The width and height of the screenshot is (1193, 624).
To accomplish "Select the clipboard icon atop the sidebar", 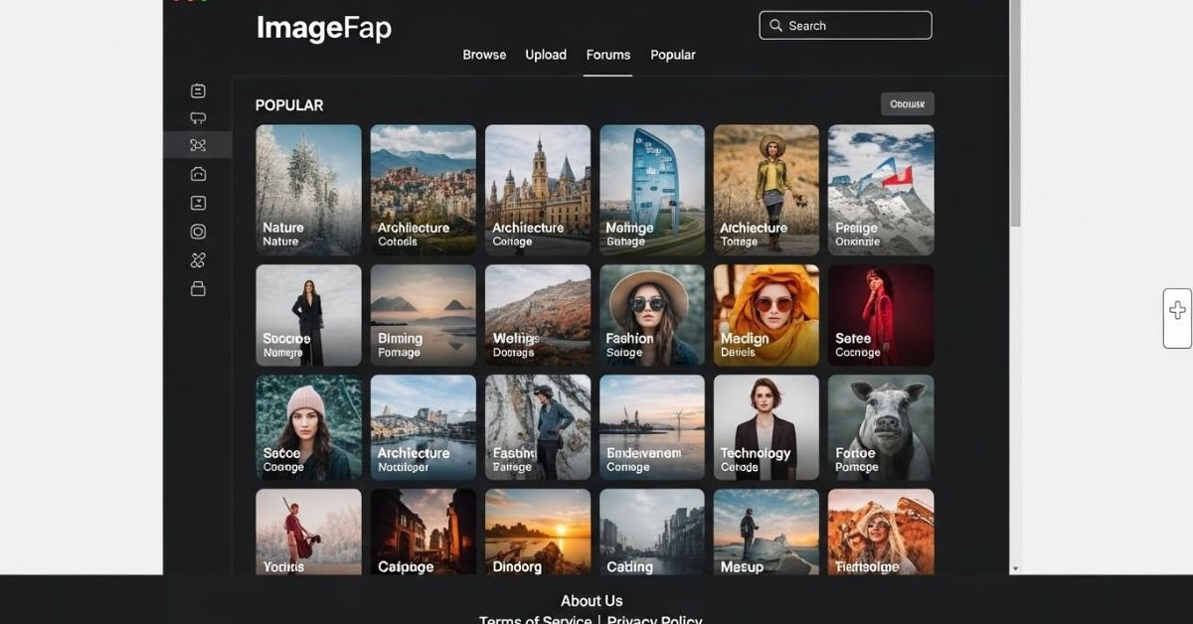I will 198,89.
